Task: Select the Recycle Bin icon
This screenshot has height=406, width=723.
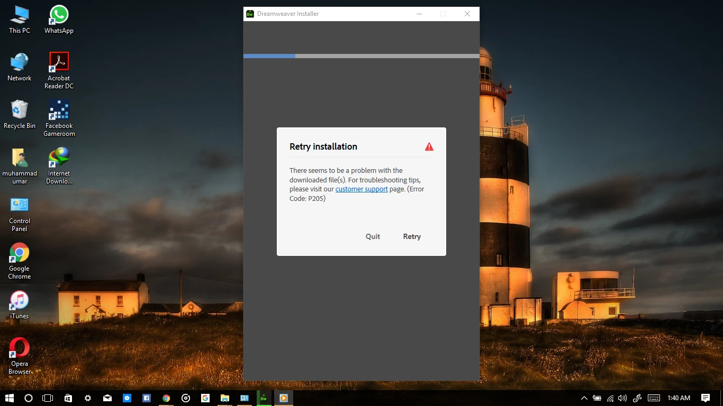Action: tap(20, 115)
